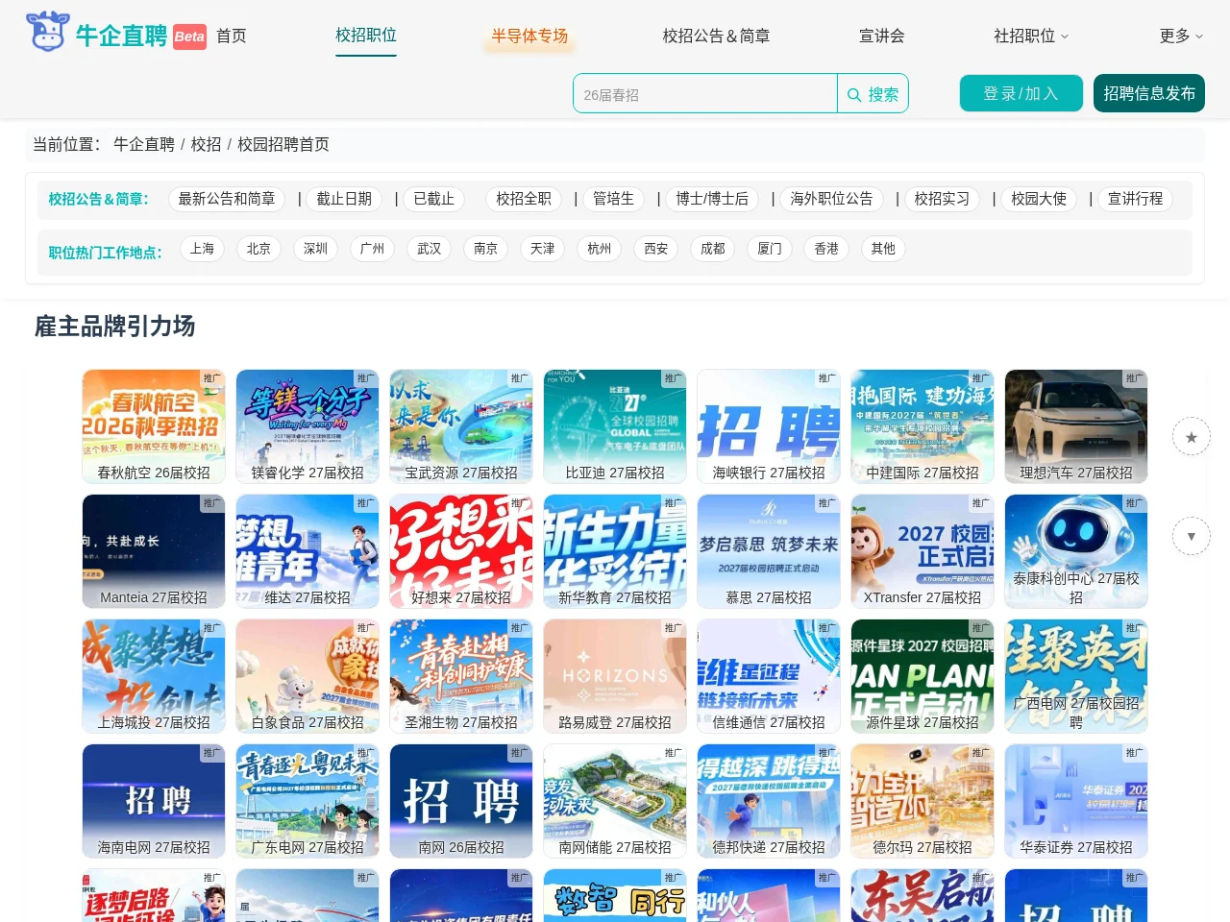The height and width of the screenshot is (922, 1230).
Task: Filter job locations by 上海
Action: point(202,249)
